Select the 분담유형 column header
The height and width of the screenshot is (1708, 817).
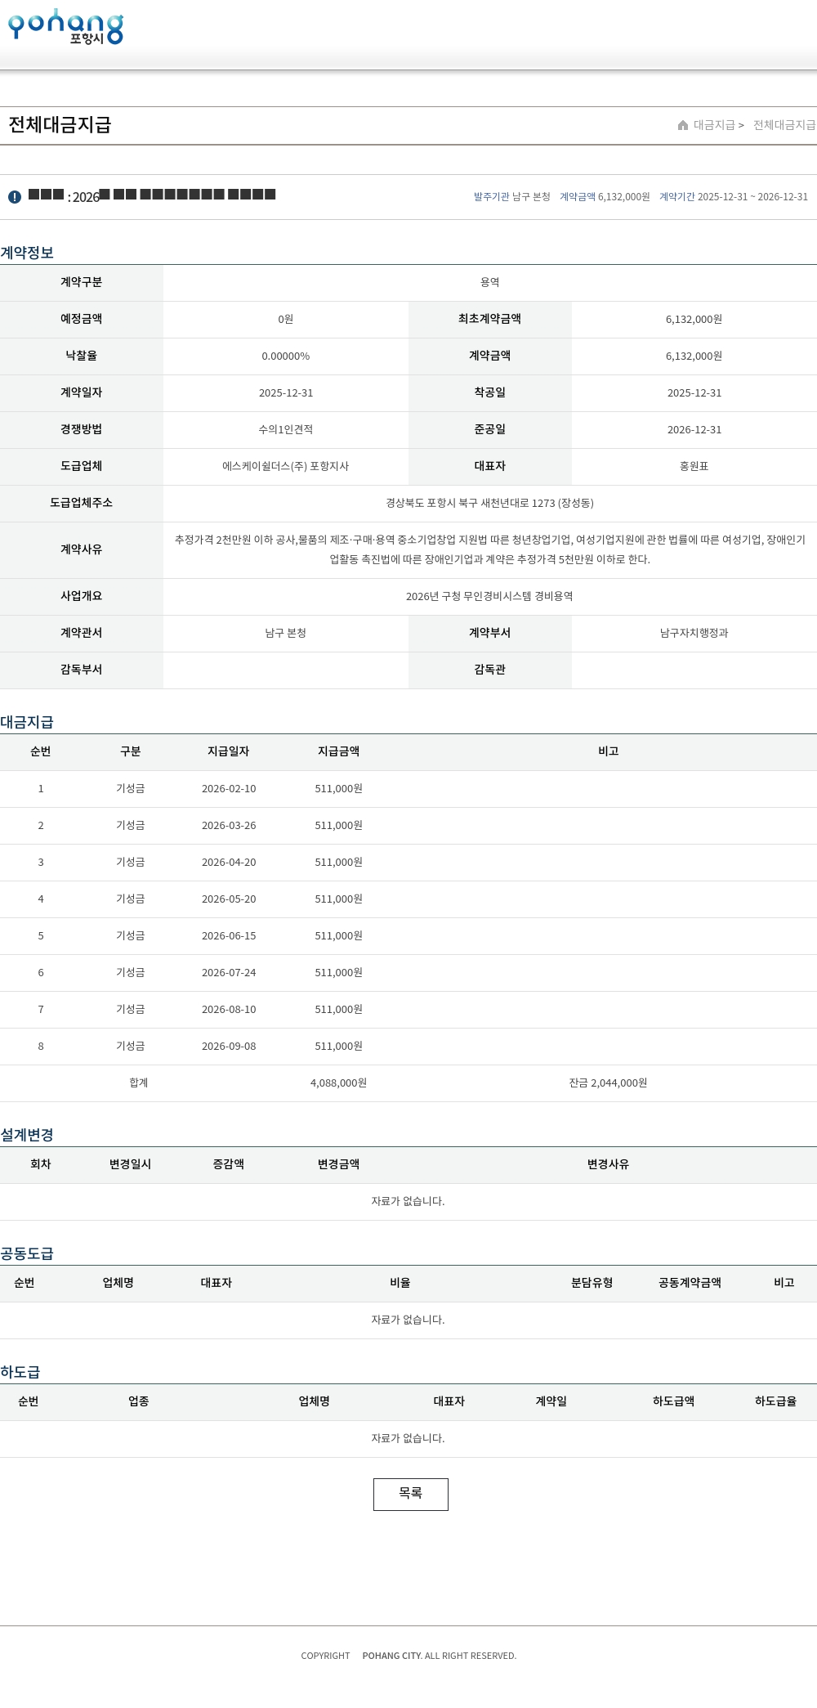592,1283
